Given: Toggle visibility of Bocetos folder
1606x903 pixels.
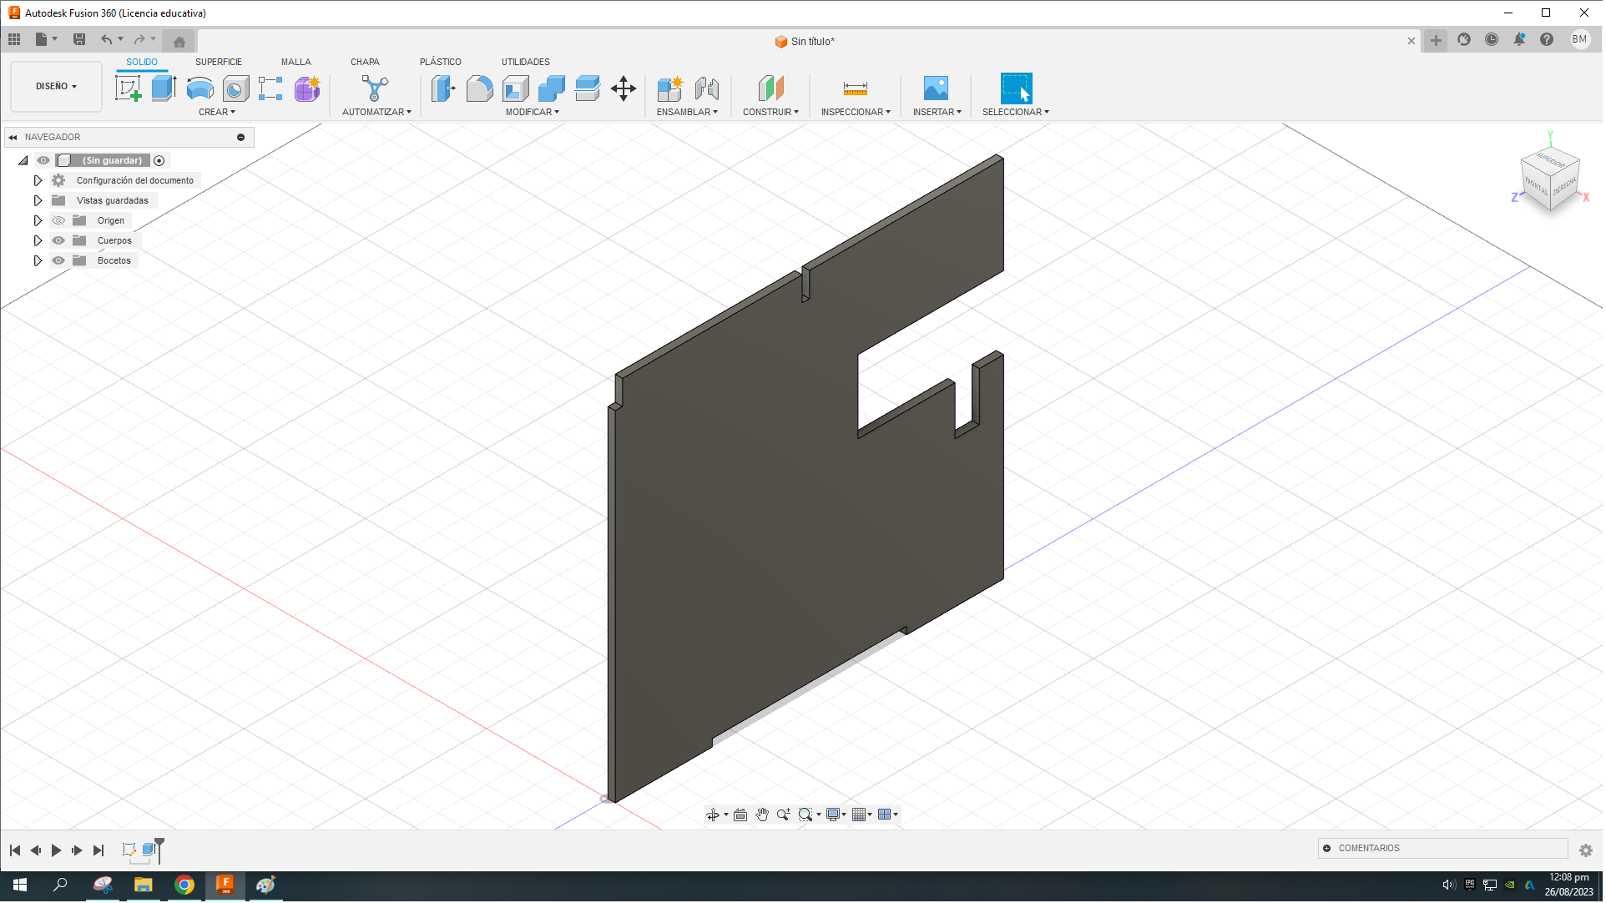Looking at the screenshot, I should pos(58,260).
